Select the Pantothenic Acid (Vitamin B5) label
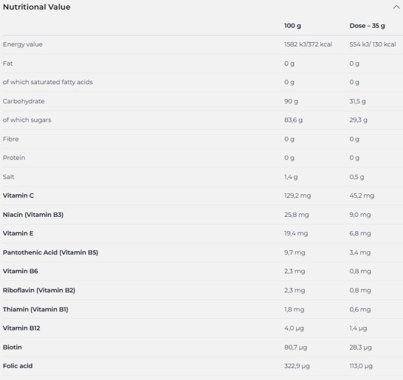Image resolution: width=403 pixels, height=380 pixels. (51, 253)
